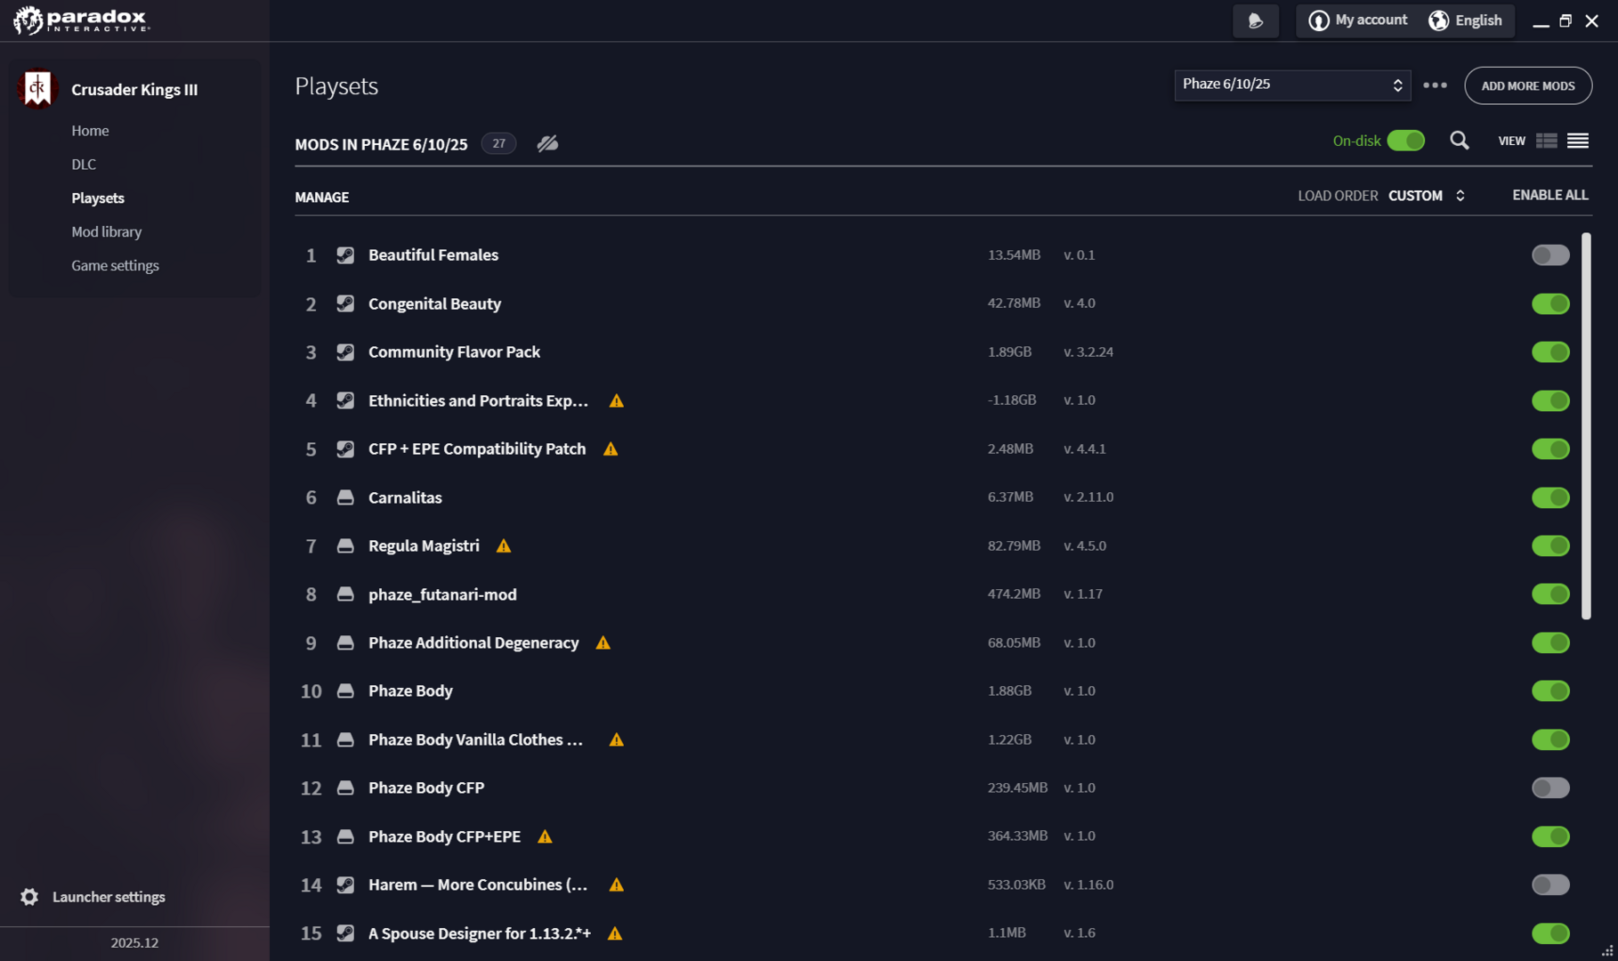Click the crossed-out icon beside the 27 badge
This screenshot has width=1618, height=961.
pos(547,143)
